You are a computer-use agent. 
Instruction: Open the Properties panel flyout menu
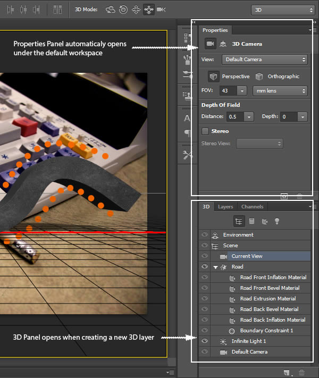pyautogui.click(x=313, y=30)
